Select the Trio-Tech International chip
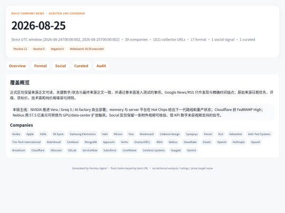285x213 pixels. click(26, 142)
